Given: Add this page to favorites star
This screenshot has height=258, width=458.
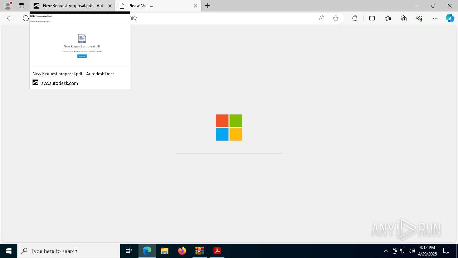Looking at the screenshot, I should [336, 18].
